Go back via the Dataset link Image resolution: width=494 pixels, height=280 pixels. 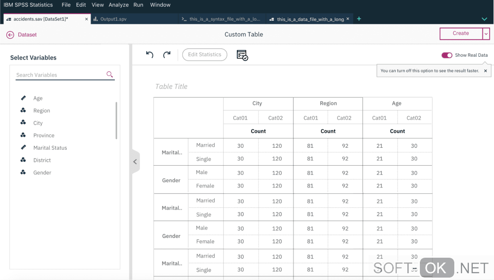click(27, 35)
